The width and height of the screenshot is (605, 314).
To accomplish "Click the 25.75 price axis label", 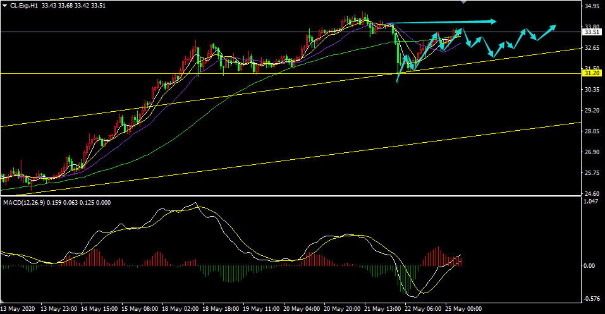I will [592, 173].
